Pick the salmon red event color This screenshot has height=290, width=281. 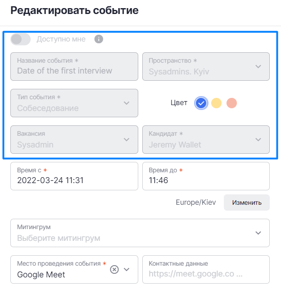pyautogui.click(x=231, y=103)
